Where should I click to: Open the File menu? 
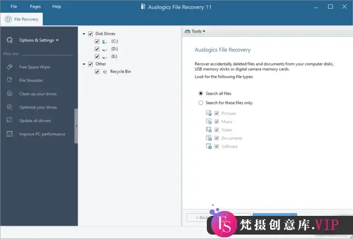[14, 7]
